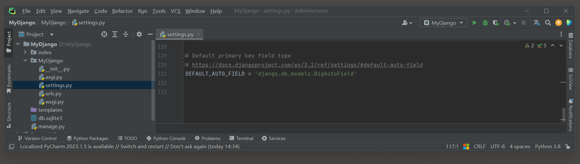Open Python Packages tool window
The width and height of the screenshot is (580, 164).
pyautogui.click(x=87, y=138)
